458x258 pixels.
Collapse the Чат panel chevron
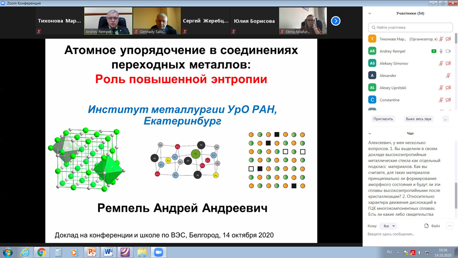click(370, 134)
